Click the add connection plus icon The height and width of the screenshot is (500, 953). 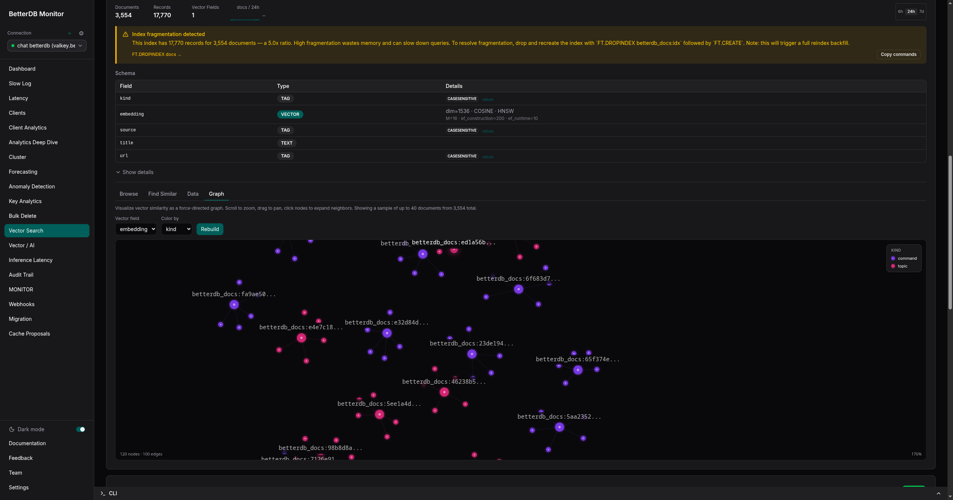click(70, 33)
